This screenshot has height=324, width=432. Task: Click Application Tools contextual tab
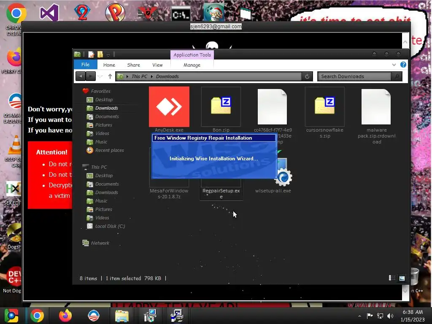[192, 55]
